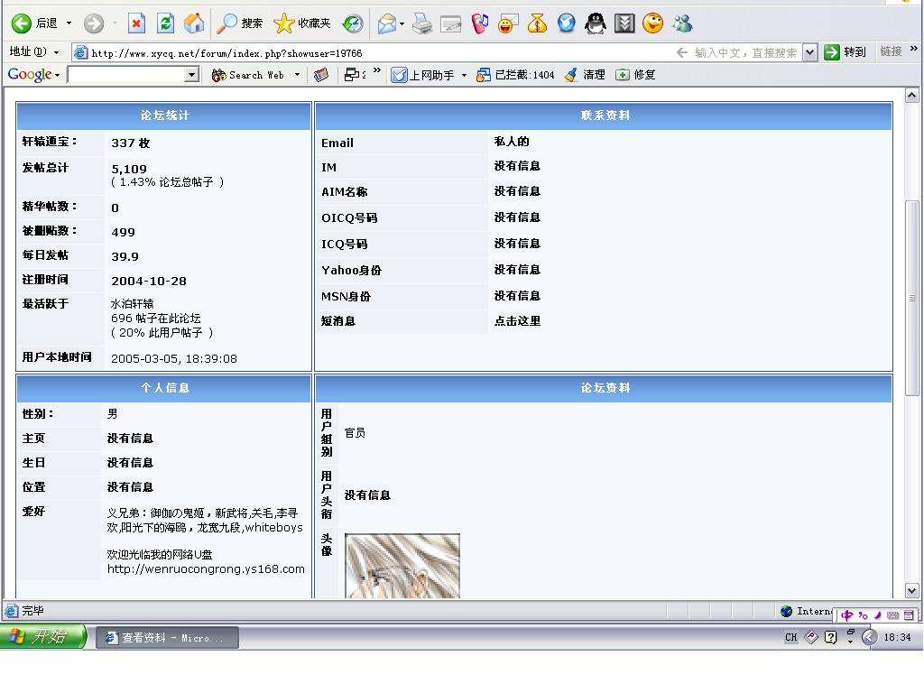Open the Search (搜索) panel
The height and width of the screenshot is (693, 924).
(x=240, y=23)
